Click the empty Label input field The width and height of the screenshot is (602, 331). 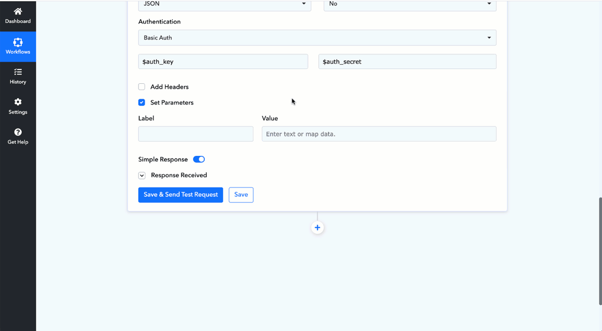click(196, 134)
